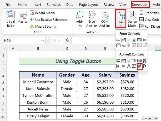Switch to the Home tab
The width and height of the screenshot is (161, 121).
(x=22, y=5)
